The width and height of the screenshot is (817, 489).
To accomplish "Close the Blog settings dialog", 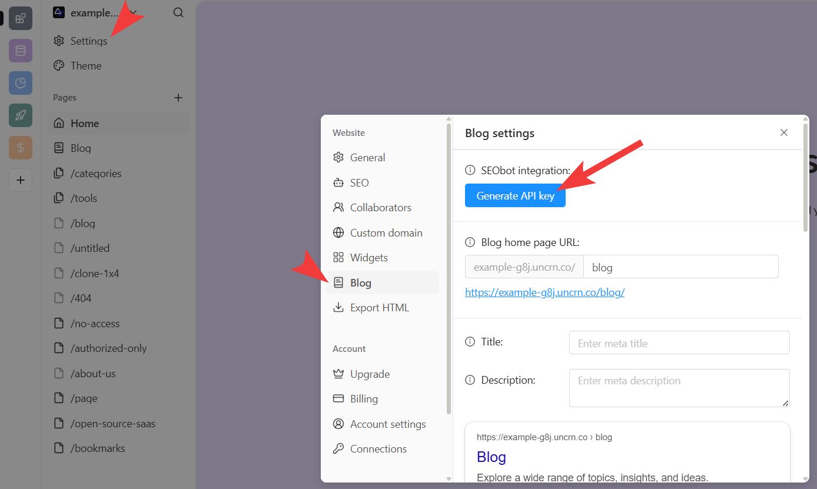I will (x=783, y=133).
